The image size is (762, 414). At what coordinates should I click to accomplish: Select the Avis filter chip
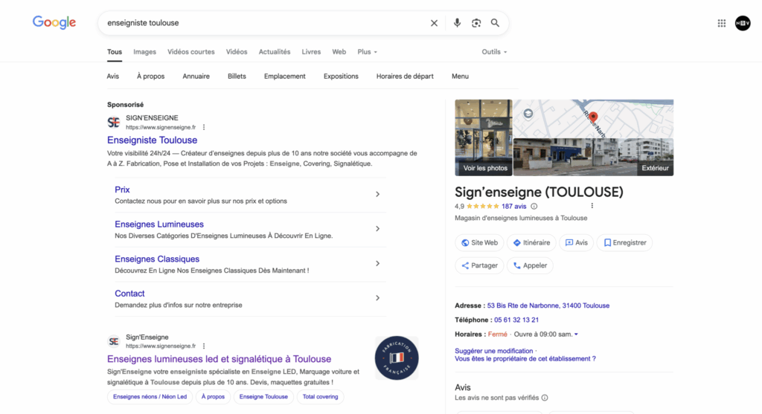113,77
